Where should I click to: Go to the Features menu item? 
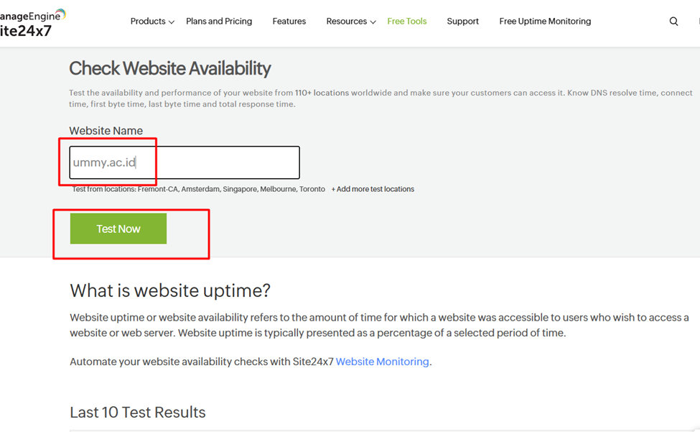289,22
